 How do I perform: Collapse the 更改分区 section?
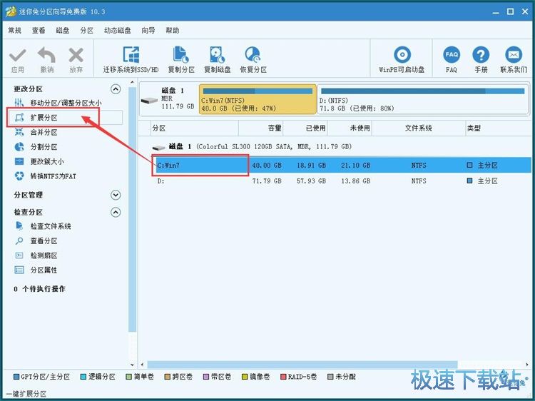116,88
